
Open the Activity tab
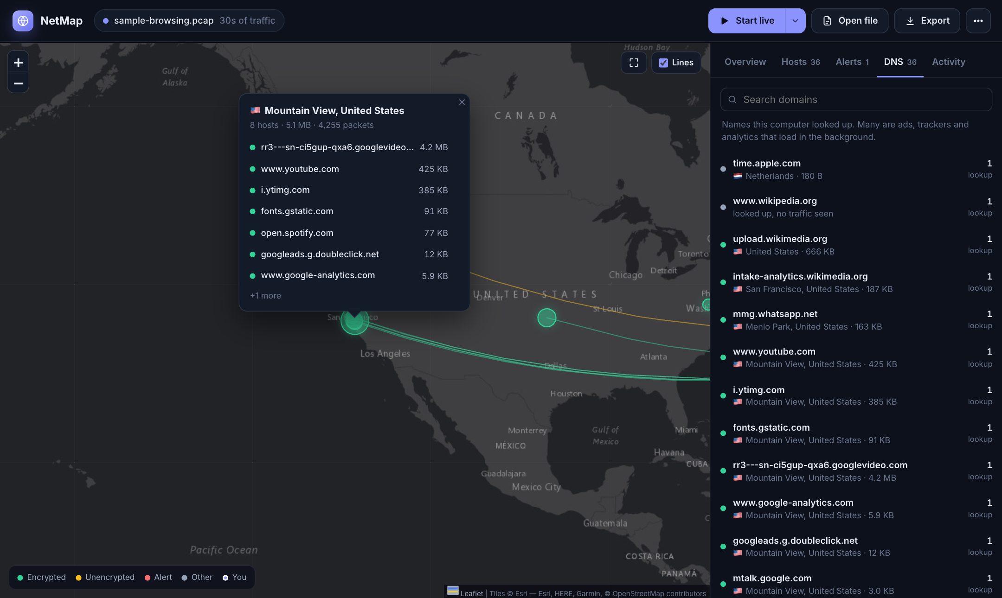pos(949,62)
